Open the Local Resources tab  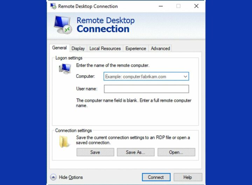pos(105,49)
